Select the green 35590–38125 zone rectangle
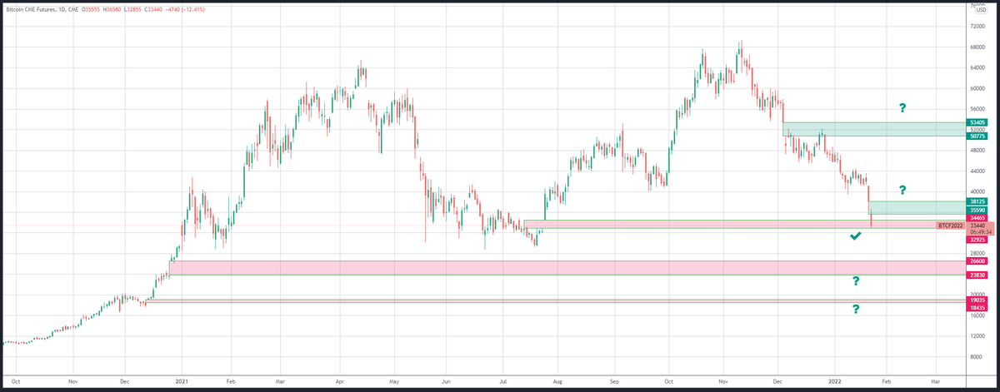The height and width of the screenshot is (392, 1000). (x=917, y=207)
